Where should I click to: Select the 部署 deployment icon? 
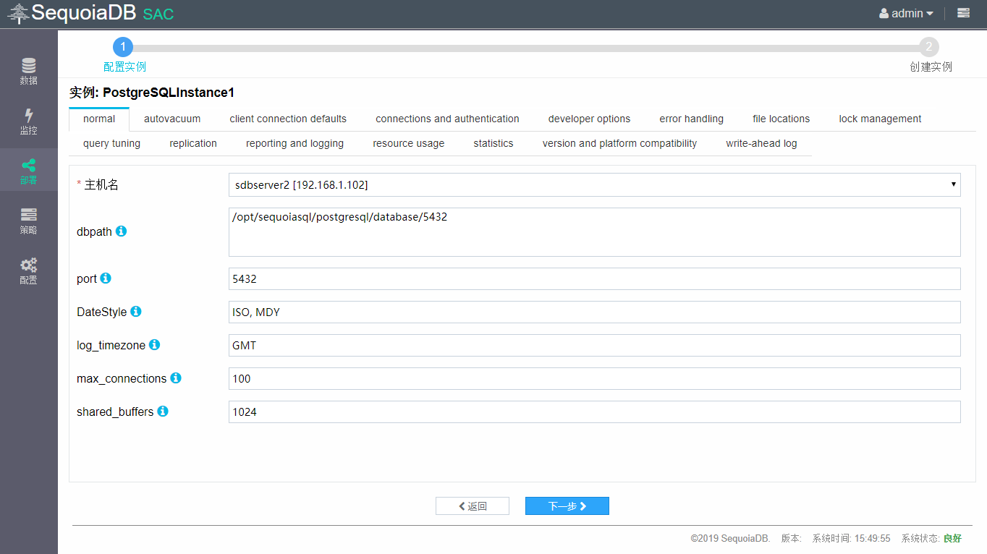(x=28, y=170)
